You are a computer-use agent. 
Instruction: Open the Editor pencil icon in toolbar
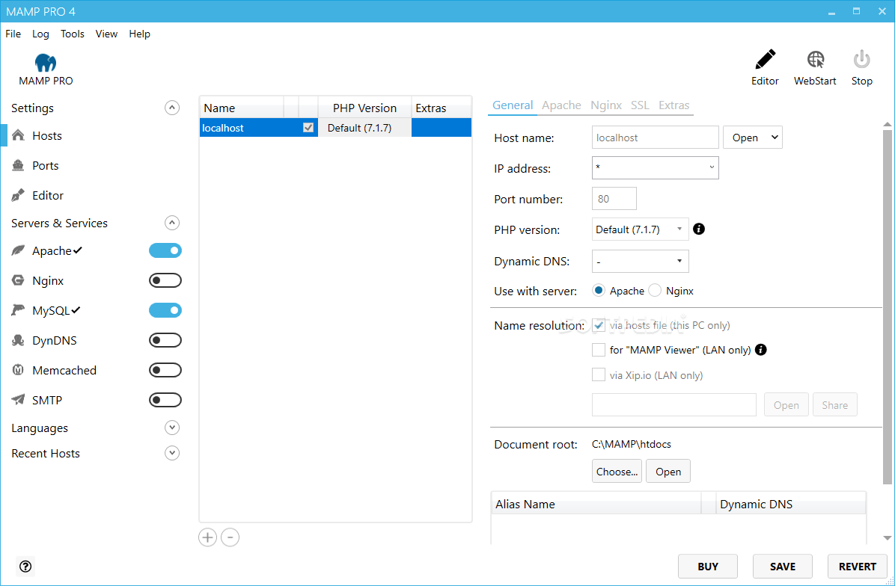[x=765, y=61]
